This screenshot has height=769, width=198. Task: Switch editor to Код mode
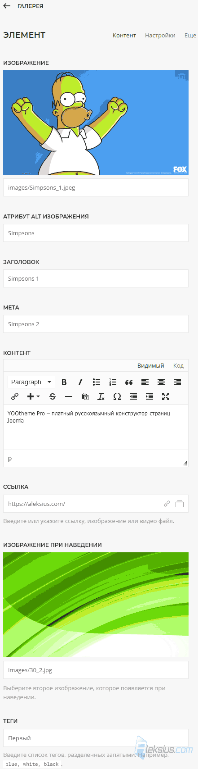tap(179, 365)
